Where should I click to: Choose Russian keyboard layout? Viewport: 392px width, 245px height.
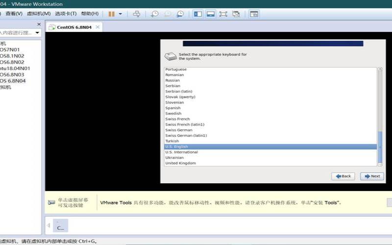click(270, 80)
